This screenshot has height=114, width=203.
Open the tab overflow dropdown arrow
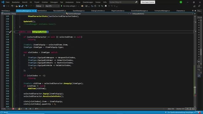[x=193, y=11]
